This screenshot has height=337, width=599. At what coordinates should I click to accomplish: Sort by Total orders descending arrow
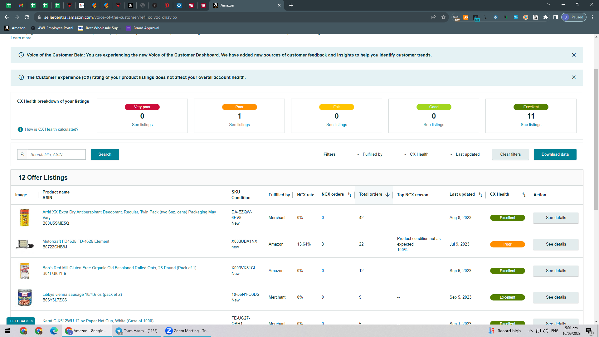click(x=387, y=194)
